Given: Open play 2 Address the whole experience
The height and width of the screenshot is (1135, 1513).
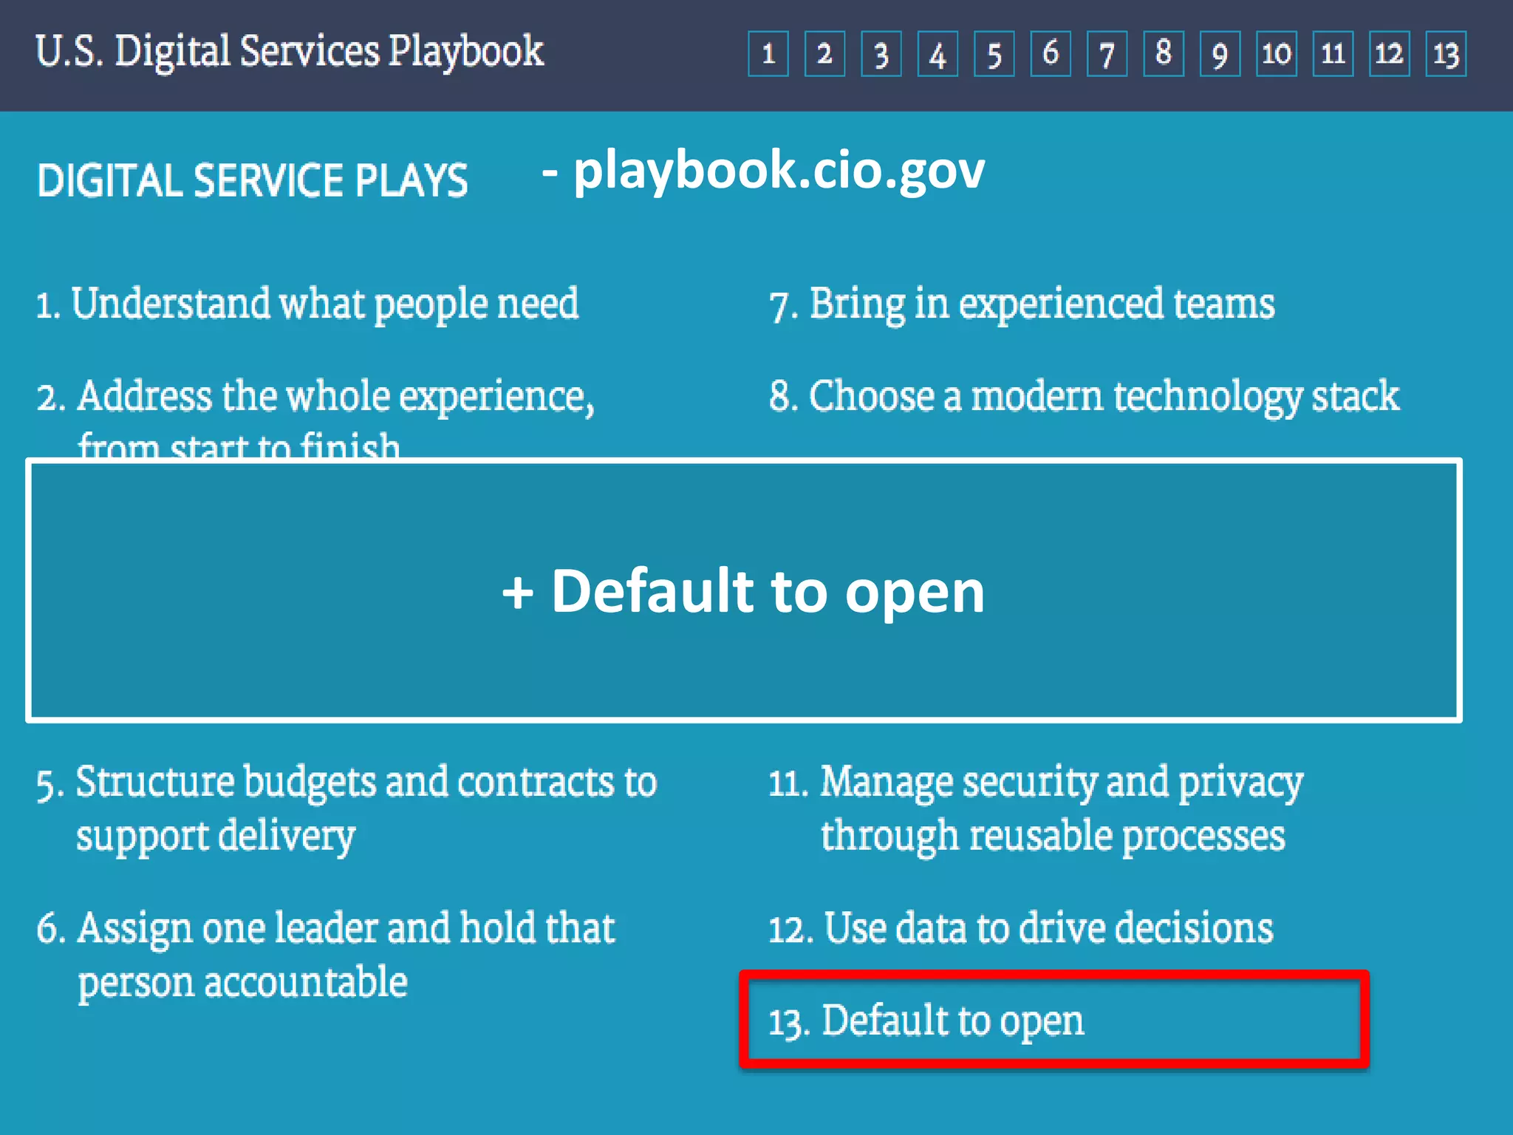Looking at the screenshot, I should click(315, 417).
